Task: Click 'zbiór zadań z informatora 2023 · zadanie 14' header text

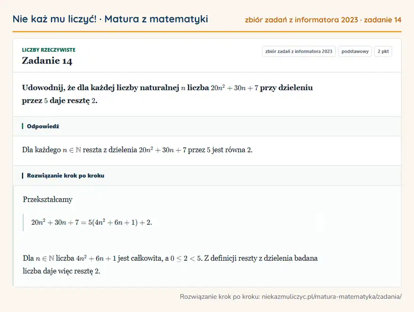Action: pyautogui.click(x=323, y=20)
